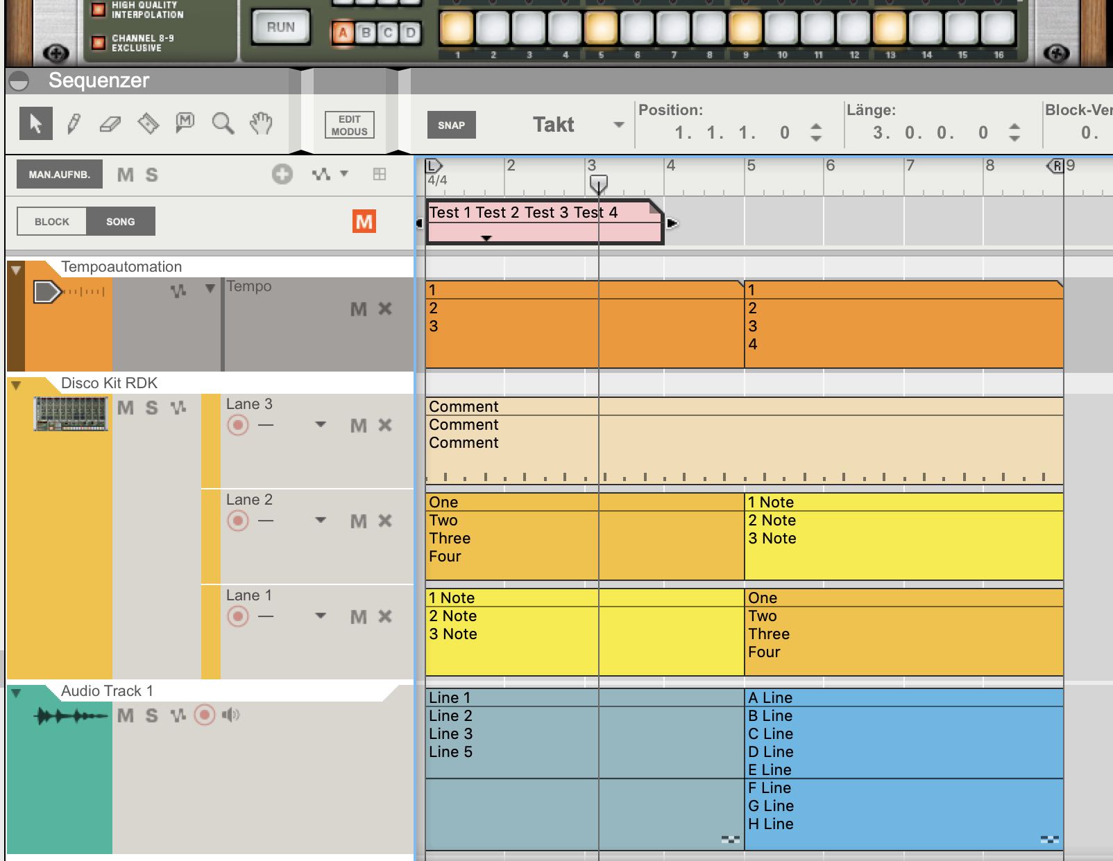Click the EDIT MODUS button
The image size is (1113, 861).
tap(349, 125)
